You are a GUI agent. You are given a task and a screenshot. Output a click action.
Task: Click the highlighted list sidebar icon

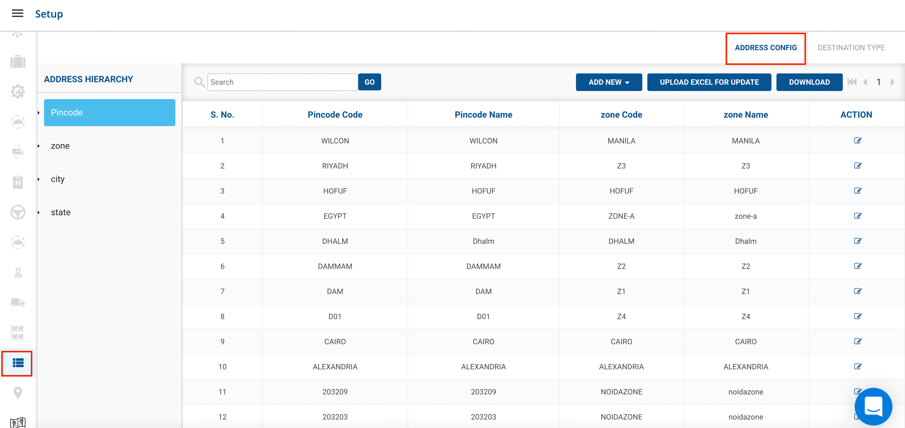pos(18,363)
